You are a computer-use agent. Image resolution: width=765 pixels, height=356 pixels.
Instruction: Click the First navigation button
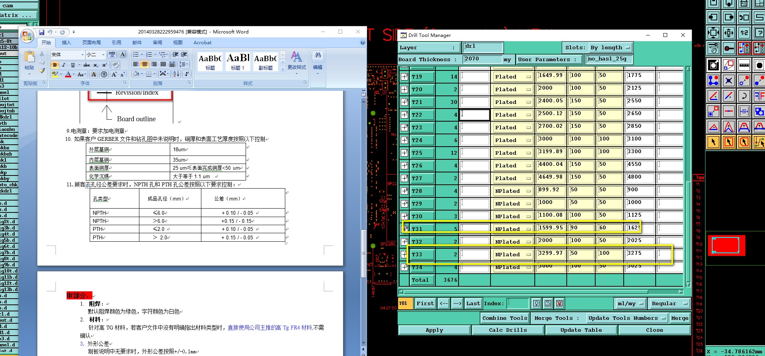425,304
